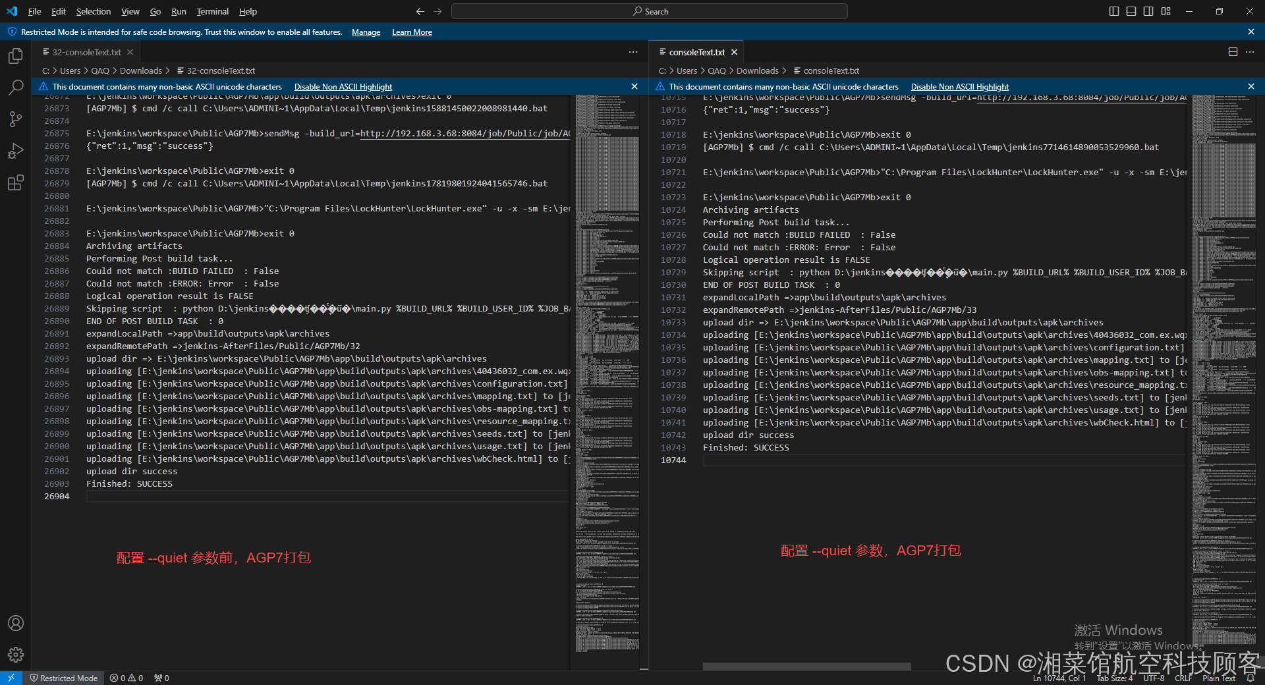Viewport: 1265px width, 685px height.
Task: Expand Users breadcrumb in left editor
Action: pos(70,70)
